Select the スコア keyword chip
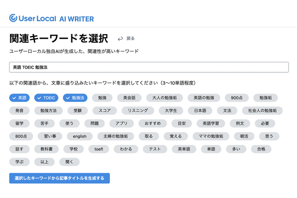This screenshot has height=198, width=297. (x=104, y=110)
